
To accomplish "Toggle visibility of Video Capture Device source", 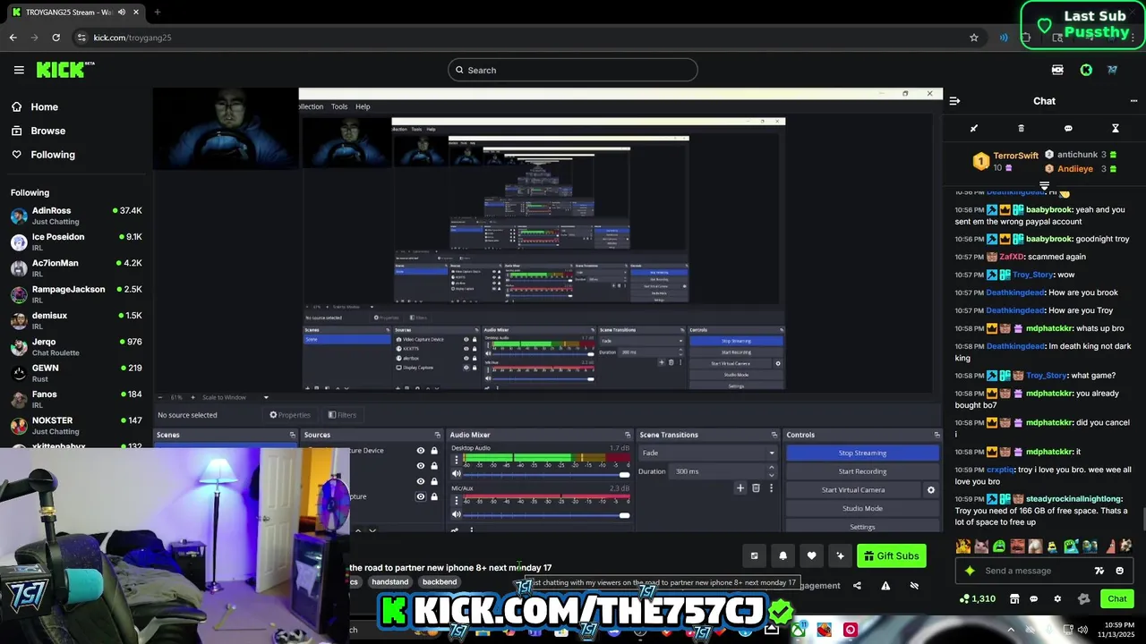I will [x=421, y=451].
